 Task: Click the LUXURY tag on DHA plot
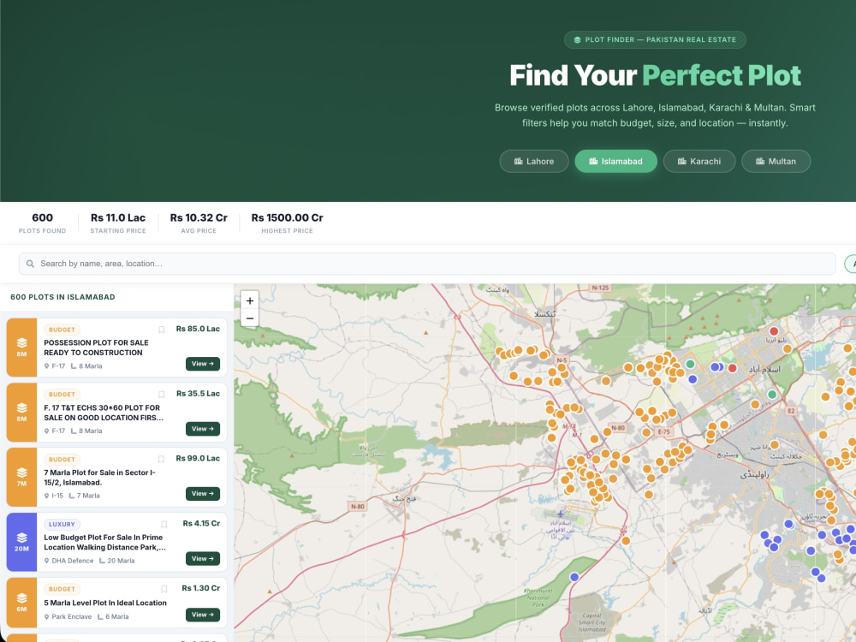point(62,524)
